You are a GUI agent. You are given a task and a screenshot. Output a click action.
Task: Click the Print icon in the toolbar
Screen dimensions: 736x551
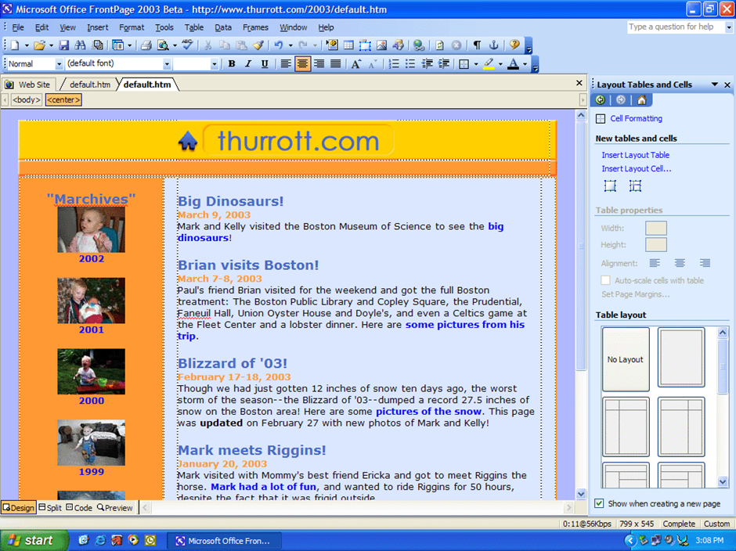pos(146,45)
